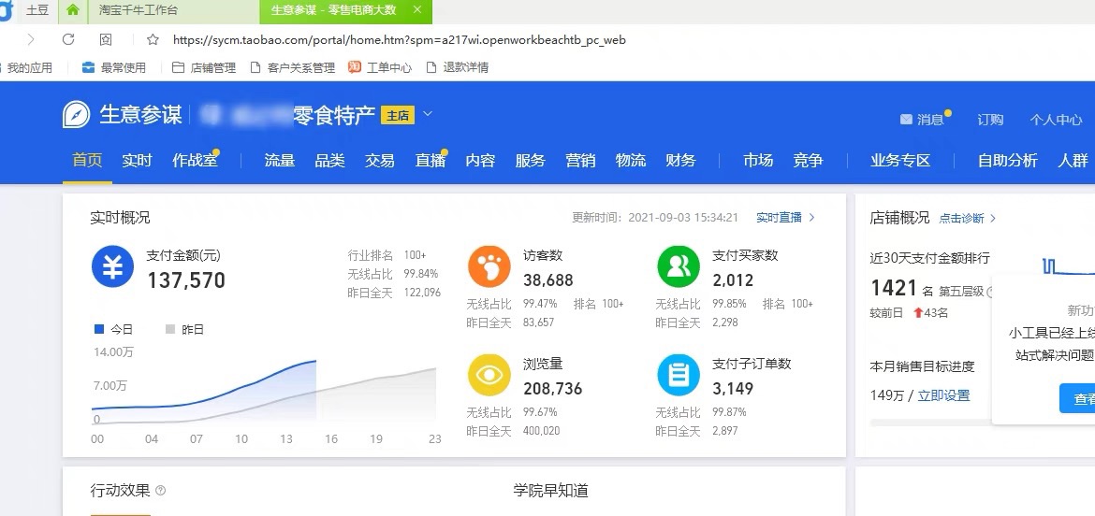Open the 服务 nav tab
The height and width of the screenshot is (516, 1095).
pos(530,161)
